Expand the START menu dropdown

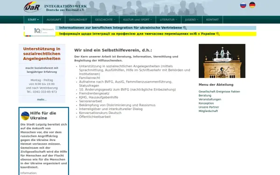point(33,20)
